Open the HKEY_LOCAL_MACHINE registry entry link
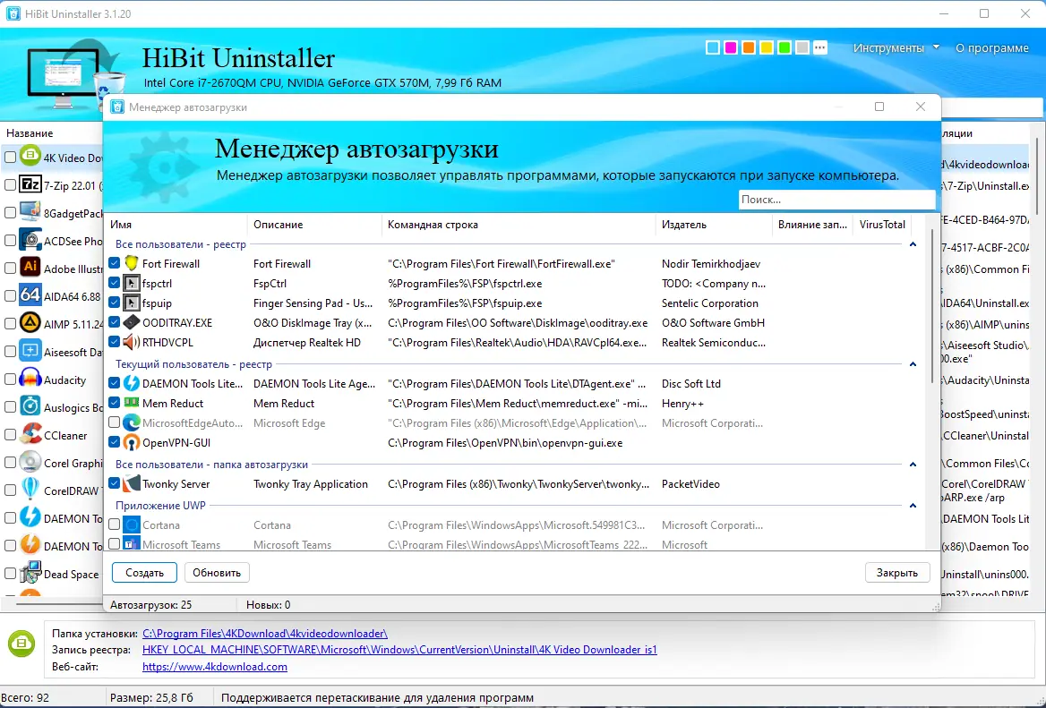Viewport: 1046px width, 708px height. pos(399,649)
